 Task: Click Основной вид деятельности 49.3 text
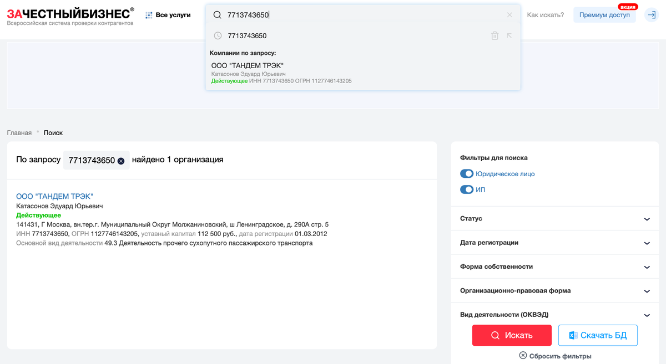164,243
